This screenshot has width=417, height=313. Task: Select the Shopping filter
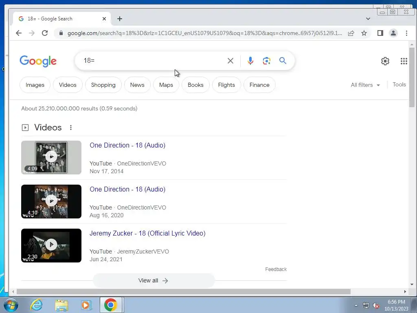point(103,85)
